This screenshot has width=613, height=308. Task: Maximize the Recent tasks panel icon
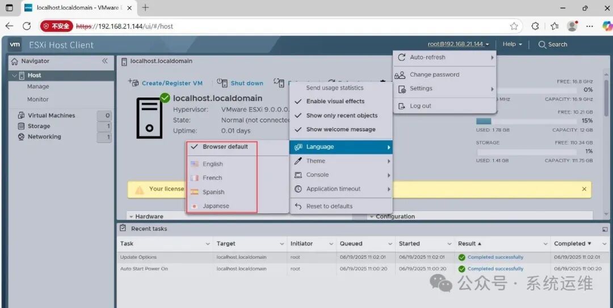pos(605,229)
